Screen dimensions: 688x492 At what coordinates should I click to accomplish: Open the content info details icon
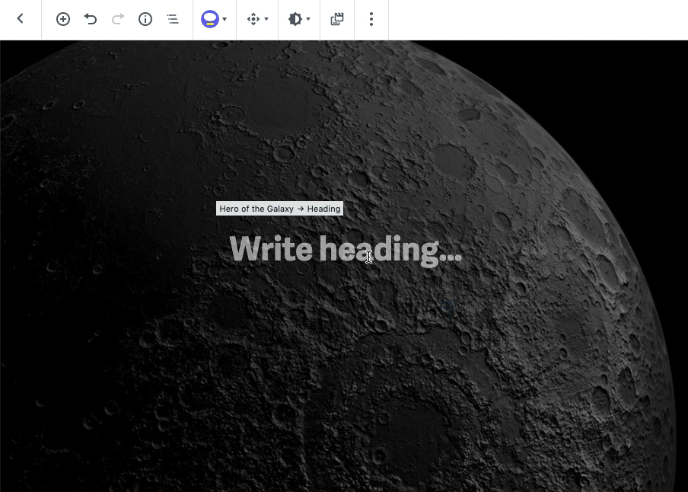coord(145,19)
